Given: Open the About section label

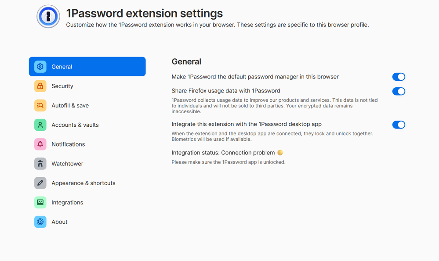Looking at the screenshot, I should 59,222.
